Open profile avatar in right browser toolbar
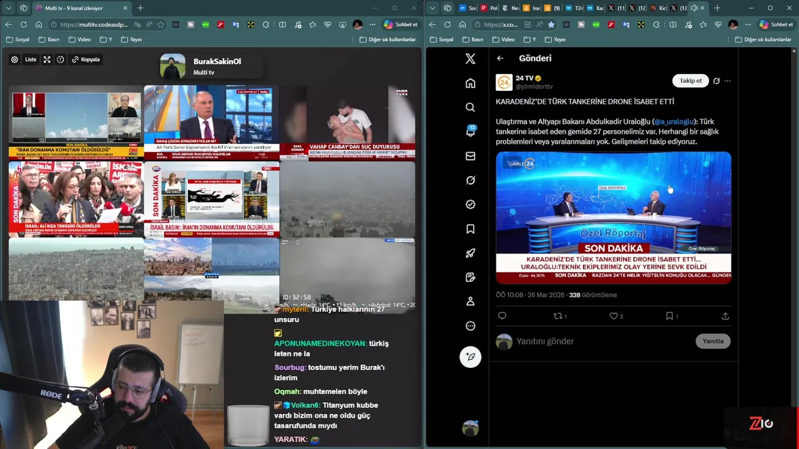 tap(733, 24)
